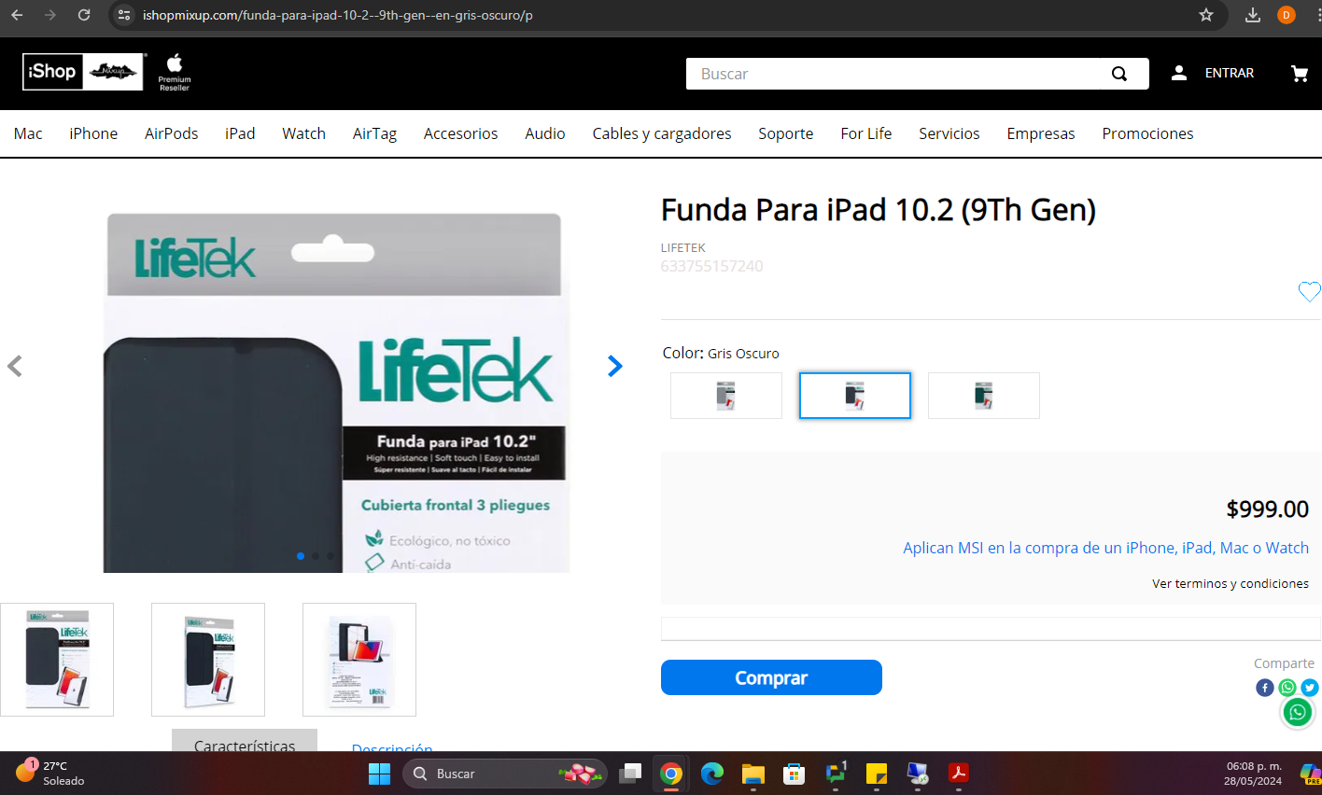The width and height of the screenshot is (1322, 795).
Task: Open browser downloads icon
Action: 1253,15
